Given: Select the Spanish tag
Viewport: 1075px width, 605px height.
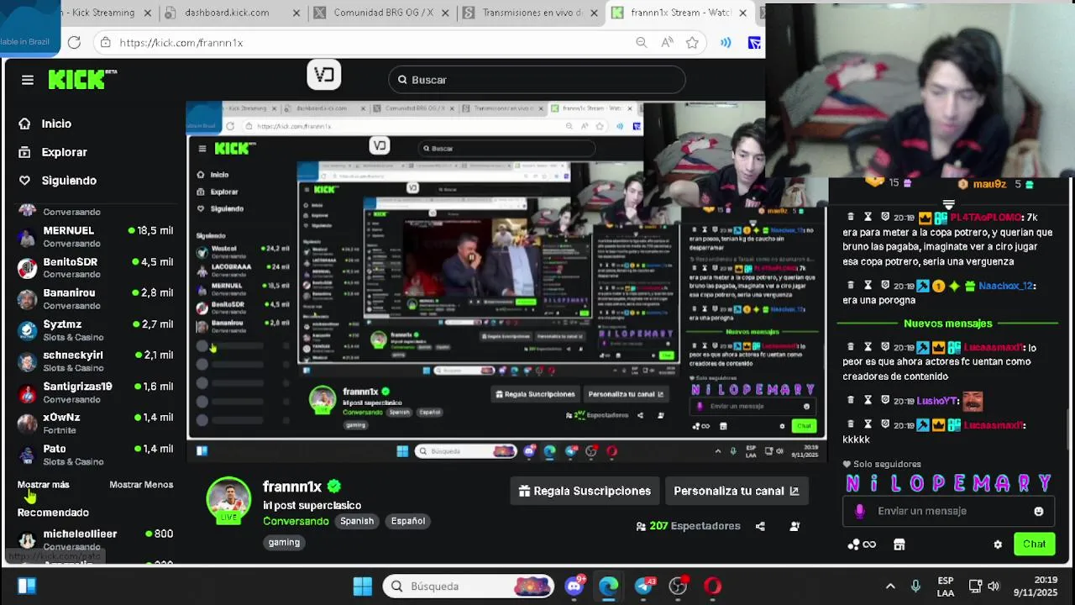Looking at the screenshot, I should click(357, 521).
